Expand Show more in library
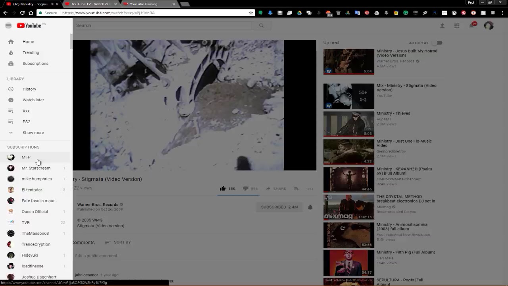The height and width of the screenshot is (286, 508). coord(36,133)
